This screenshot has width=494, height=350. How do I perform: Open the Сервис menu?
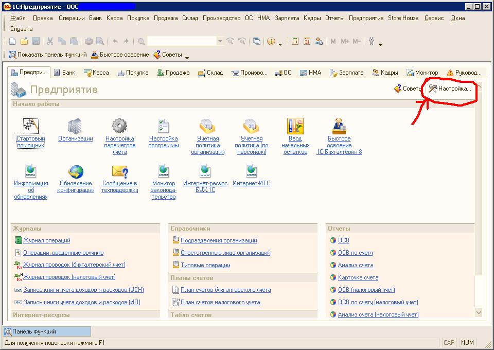tap(434, 18)
